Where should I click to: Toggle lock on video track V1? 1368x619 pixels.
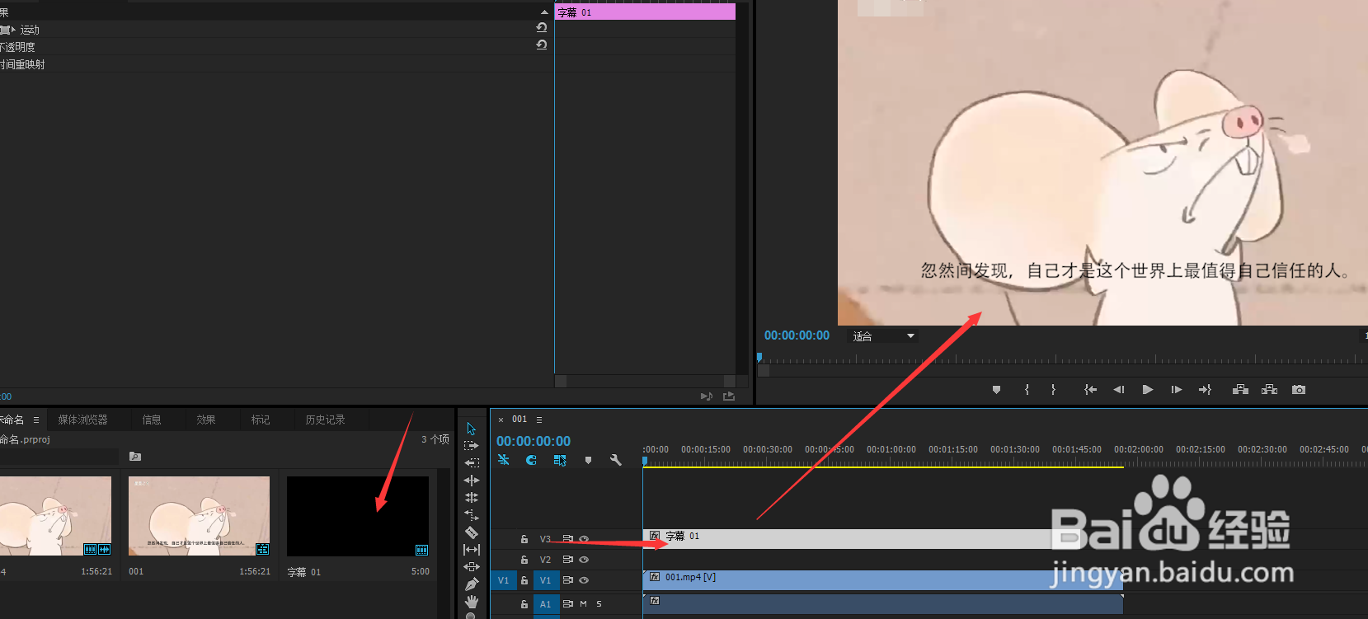click(x=524, y=580)
